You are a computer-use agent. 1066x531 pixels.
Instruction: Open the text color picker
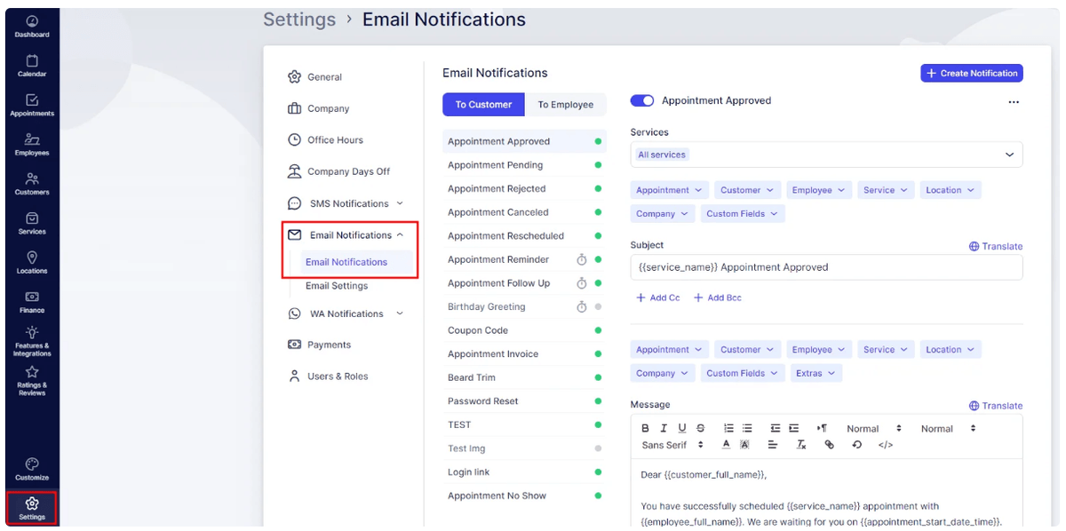click(726, 445)
